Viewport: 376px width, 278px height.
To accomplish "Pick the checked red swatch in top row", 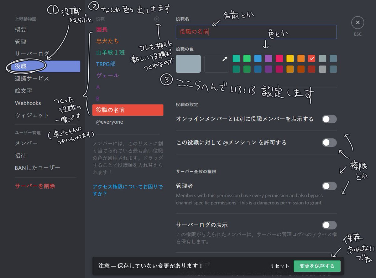I will click(x=311, y=59).
